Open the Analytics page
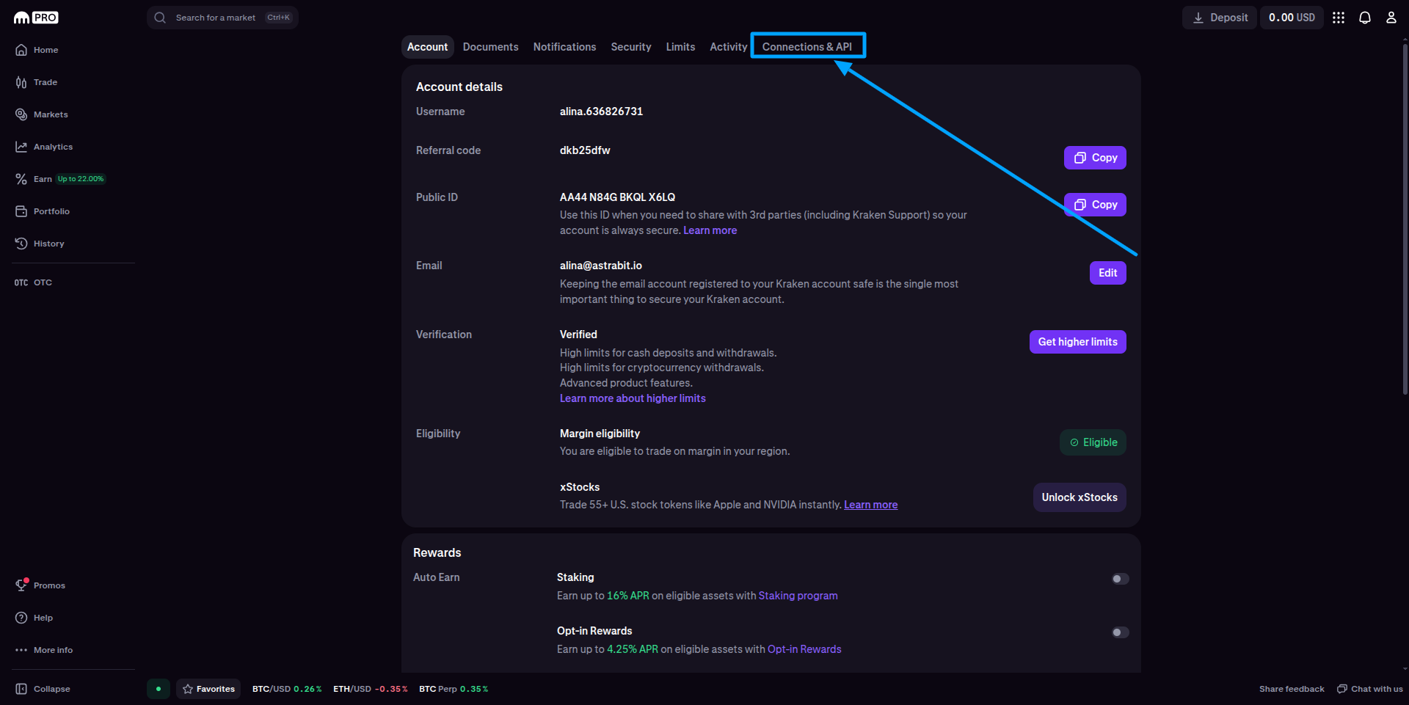 44,147
